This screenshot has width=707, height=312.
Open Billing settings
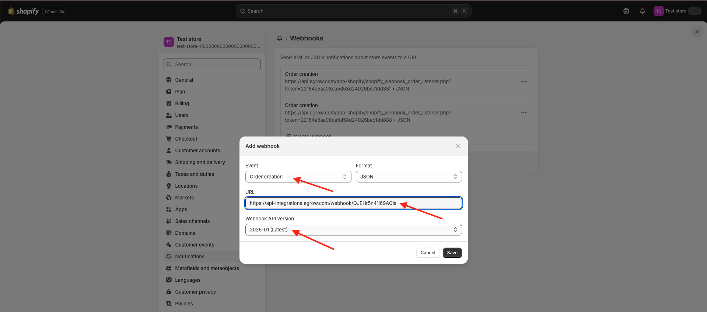point(212,103)
